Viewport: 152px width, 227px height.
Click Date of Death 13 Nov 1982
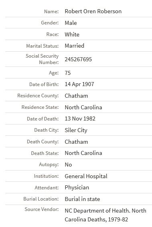click(80, 119)
